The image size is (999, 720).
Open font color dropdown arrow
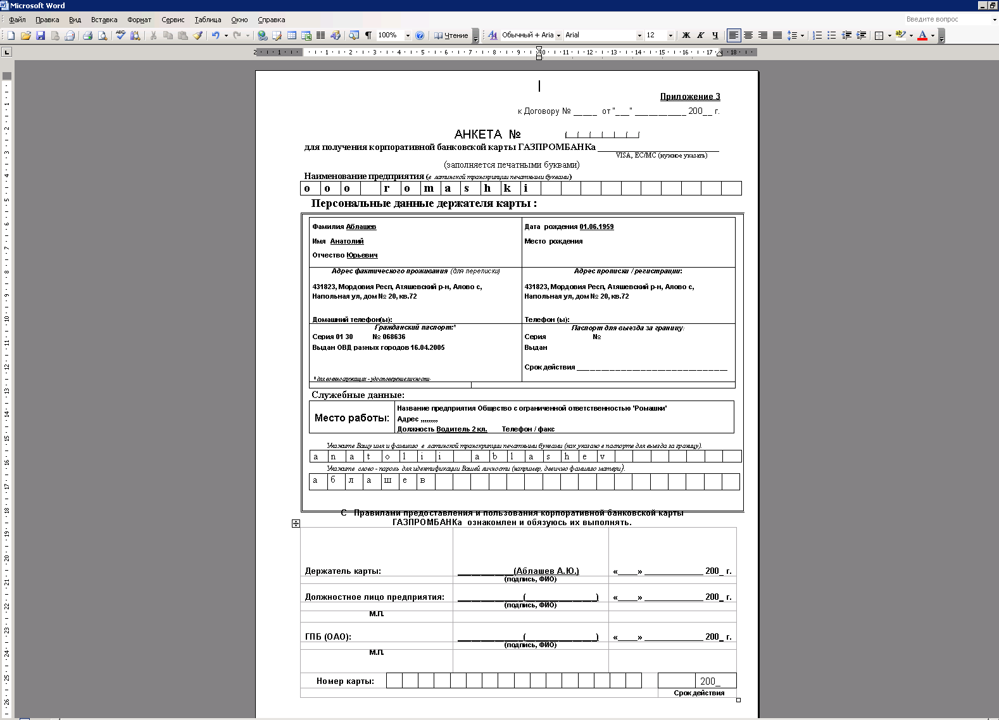pos(933,35)
